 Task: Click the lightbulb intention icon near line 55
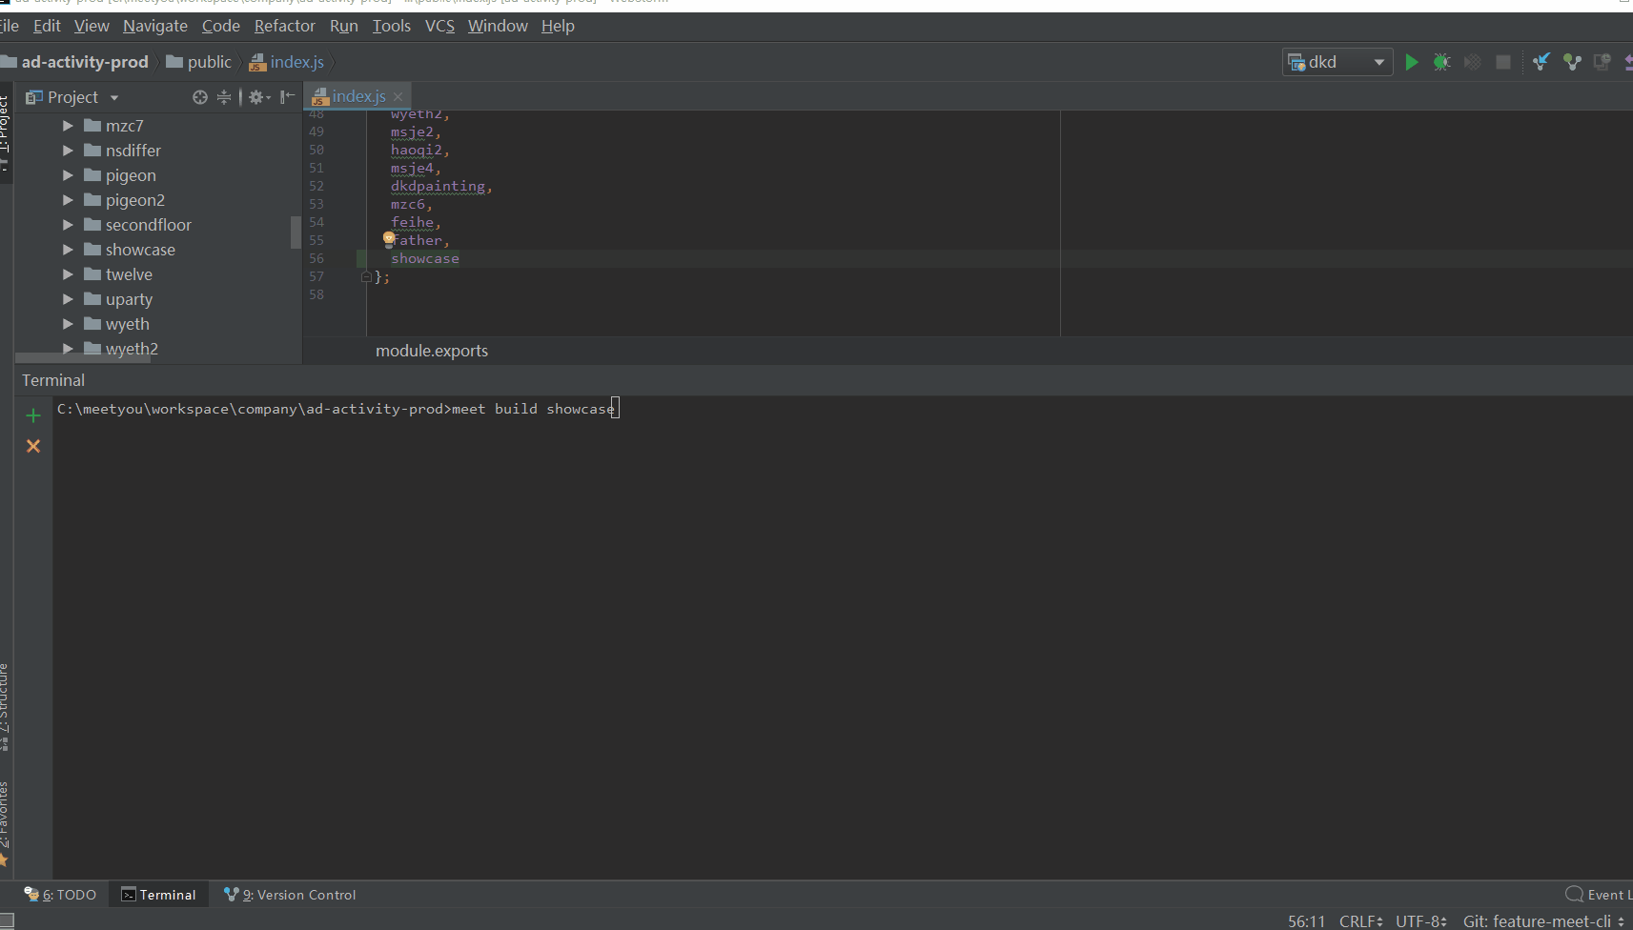[388, 239]
